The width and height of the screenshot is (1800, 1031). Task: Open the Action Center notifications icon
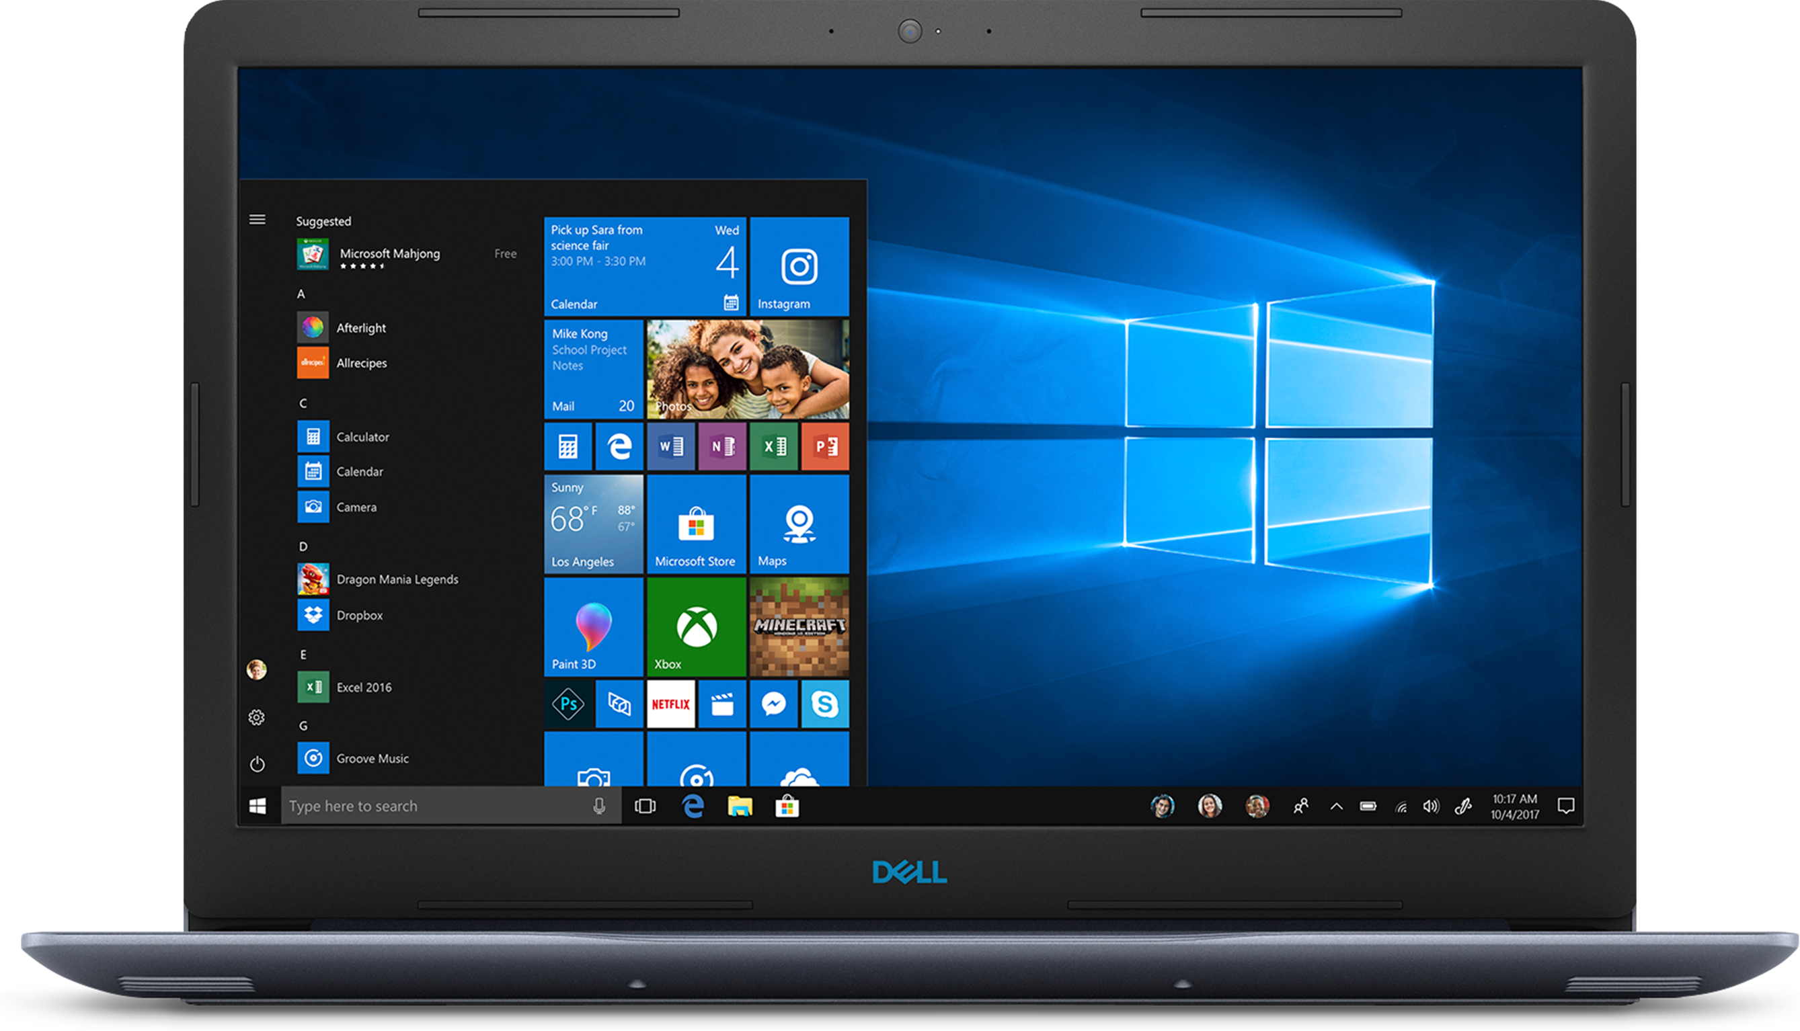tap(1565, 806)
